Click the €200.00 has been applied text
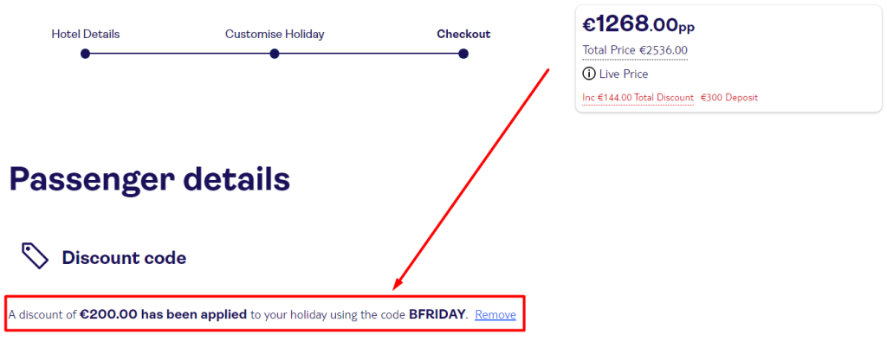887x348 pixels. [x=164, y=314]
